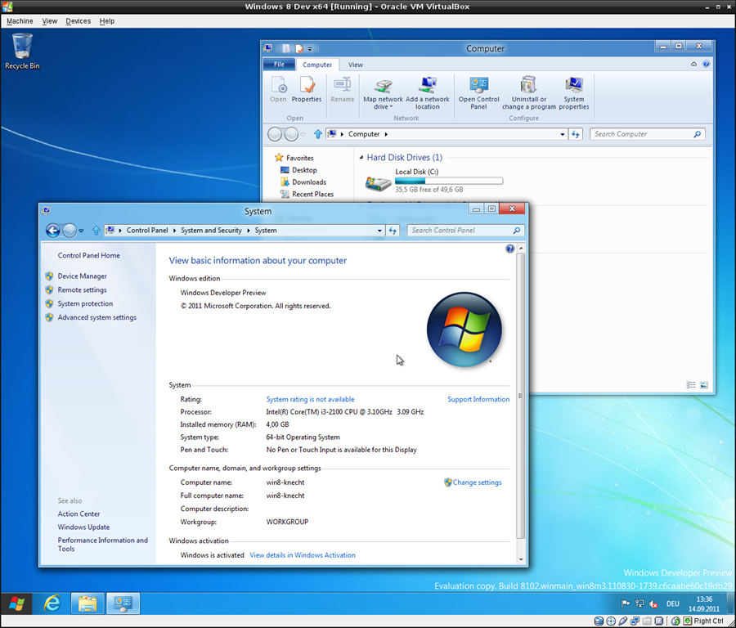Image resolution: width=736 pixels, height=628 pixels.
Task: Click Uninstall or change a program icon
Action: pos(528,93)
